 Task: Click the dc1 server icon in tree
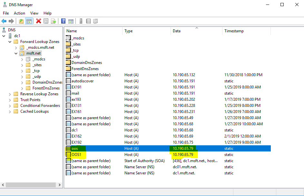point(10,36)
